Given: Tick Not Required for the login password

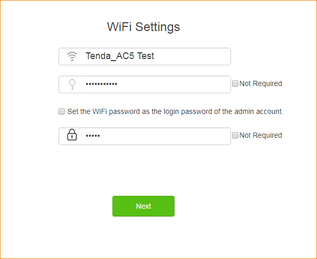Looking at the screenshot, I should coord(235,135).
